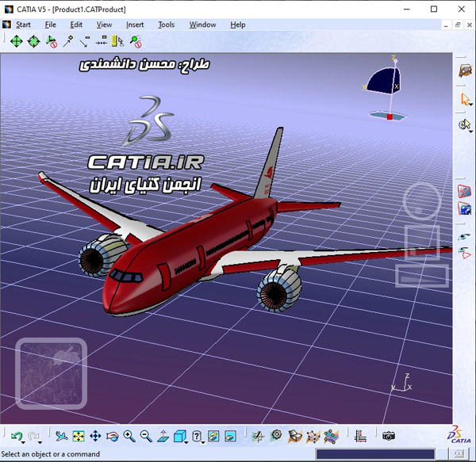Click the folded sheet icon on orange surface
The height and width of the screenshot is (462, 476).
click(x=295, y=436)
